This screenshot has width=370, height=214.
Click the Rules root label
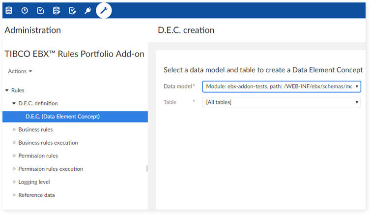tap(18, 90)
